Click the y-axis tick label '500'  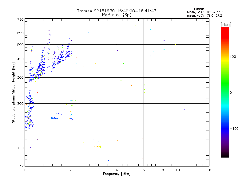pos(20,45)
